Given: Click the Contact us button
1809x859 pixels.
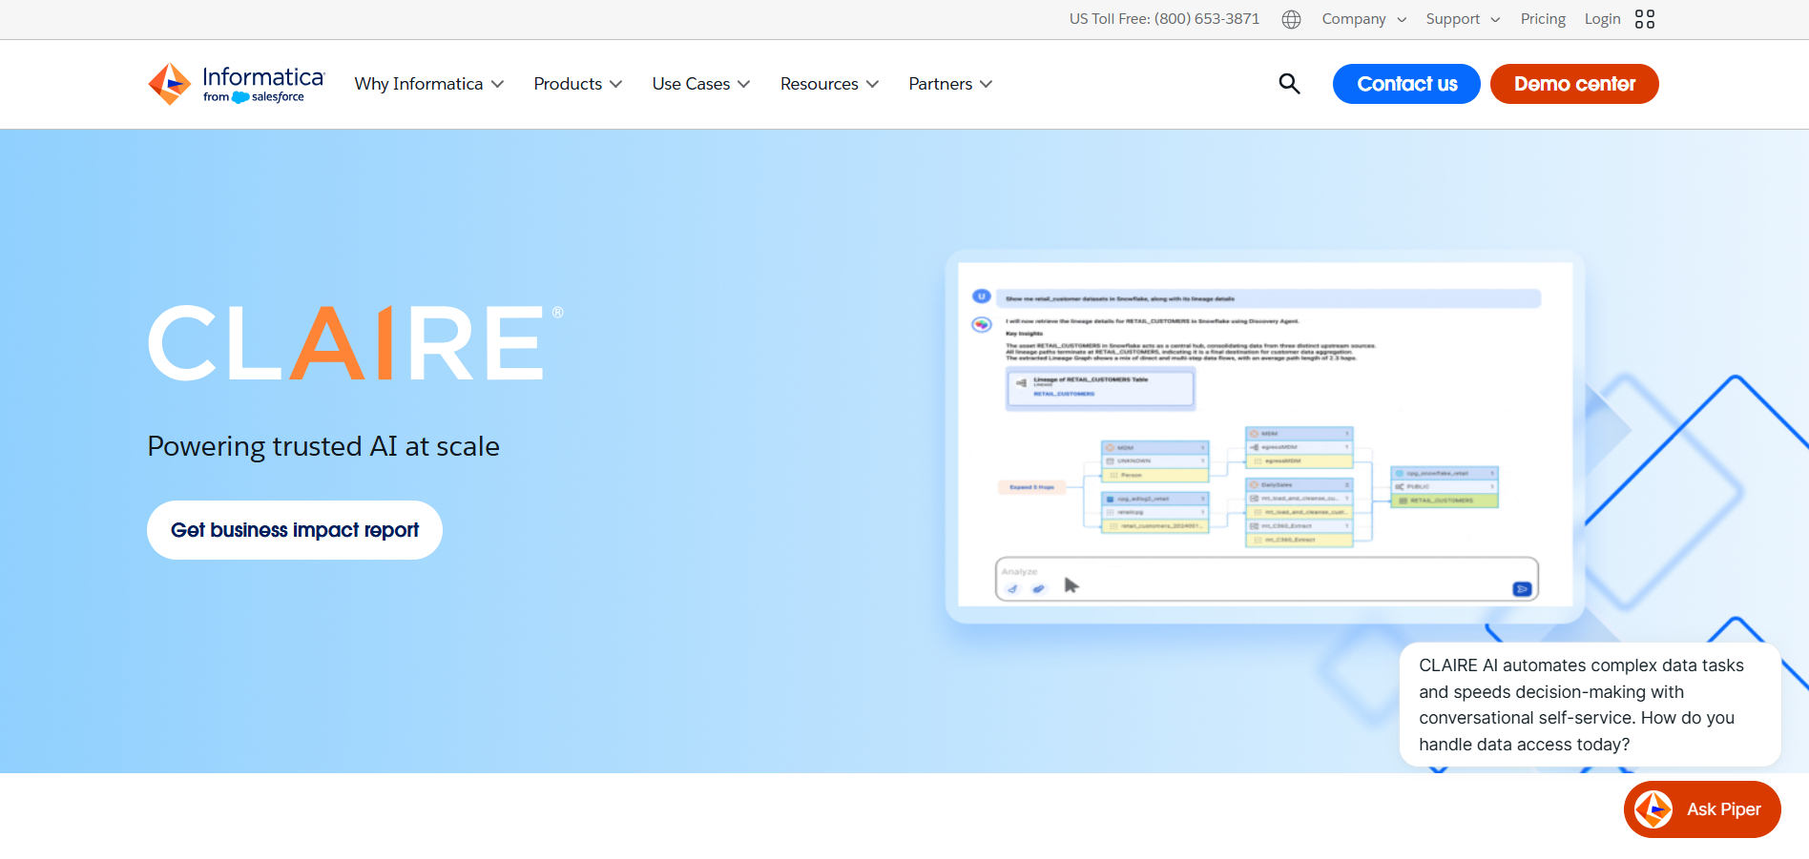Looking at the screenshot, I should pos(1406,84).
